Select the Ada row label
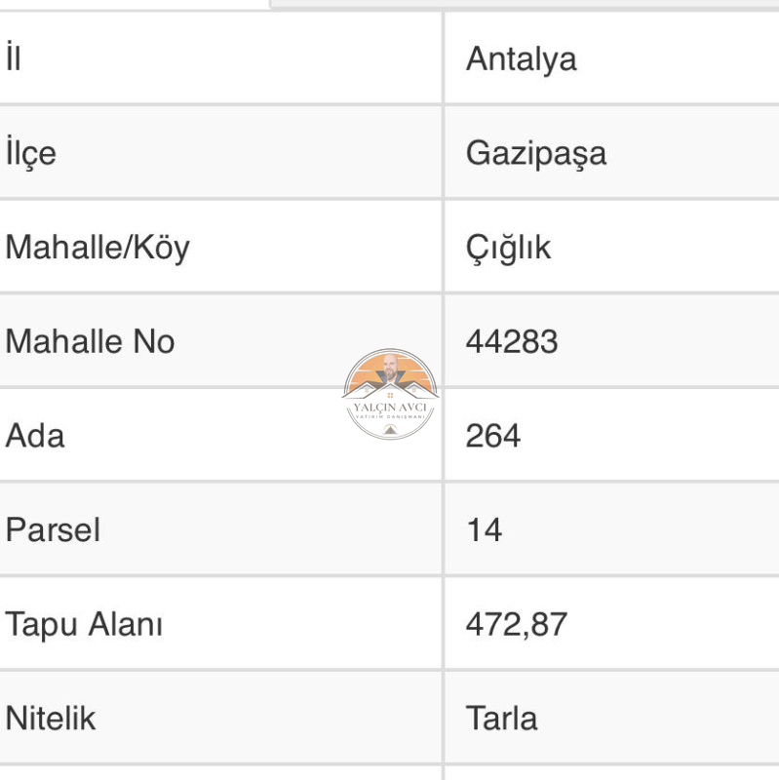Screen dimensions: 779x780 click(x=35, y=436)
